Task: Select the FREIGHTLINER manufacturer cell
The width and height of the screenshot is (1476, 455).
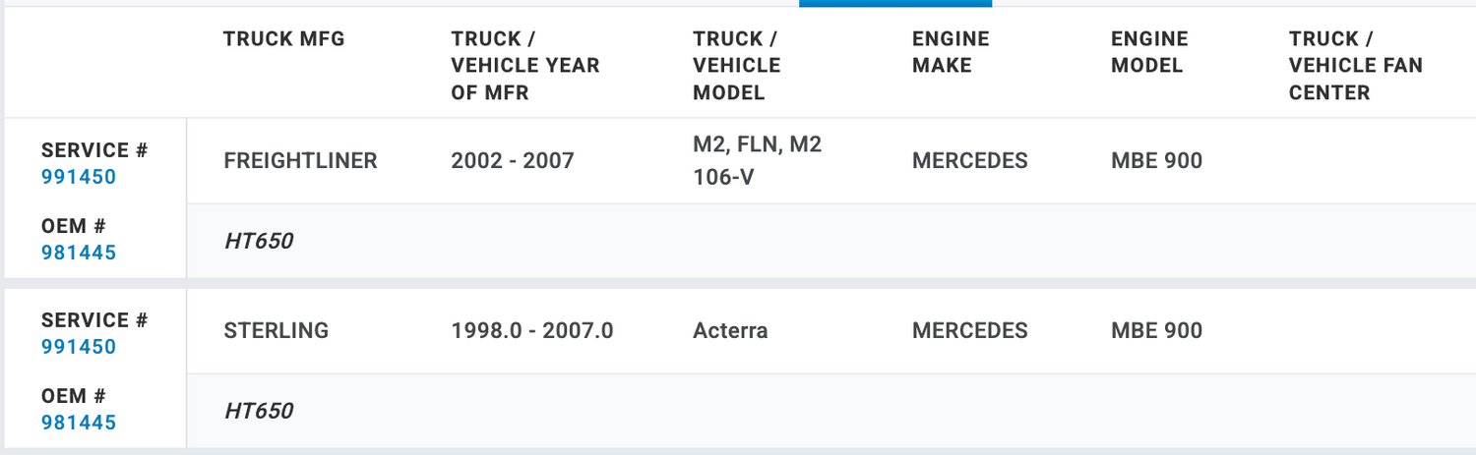Action: pyautogui.click(x=300, y=161)
